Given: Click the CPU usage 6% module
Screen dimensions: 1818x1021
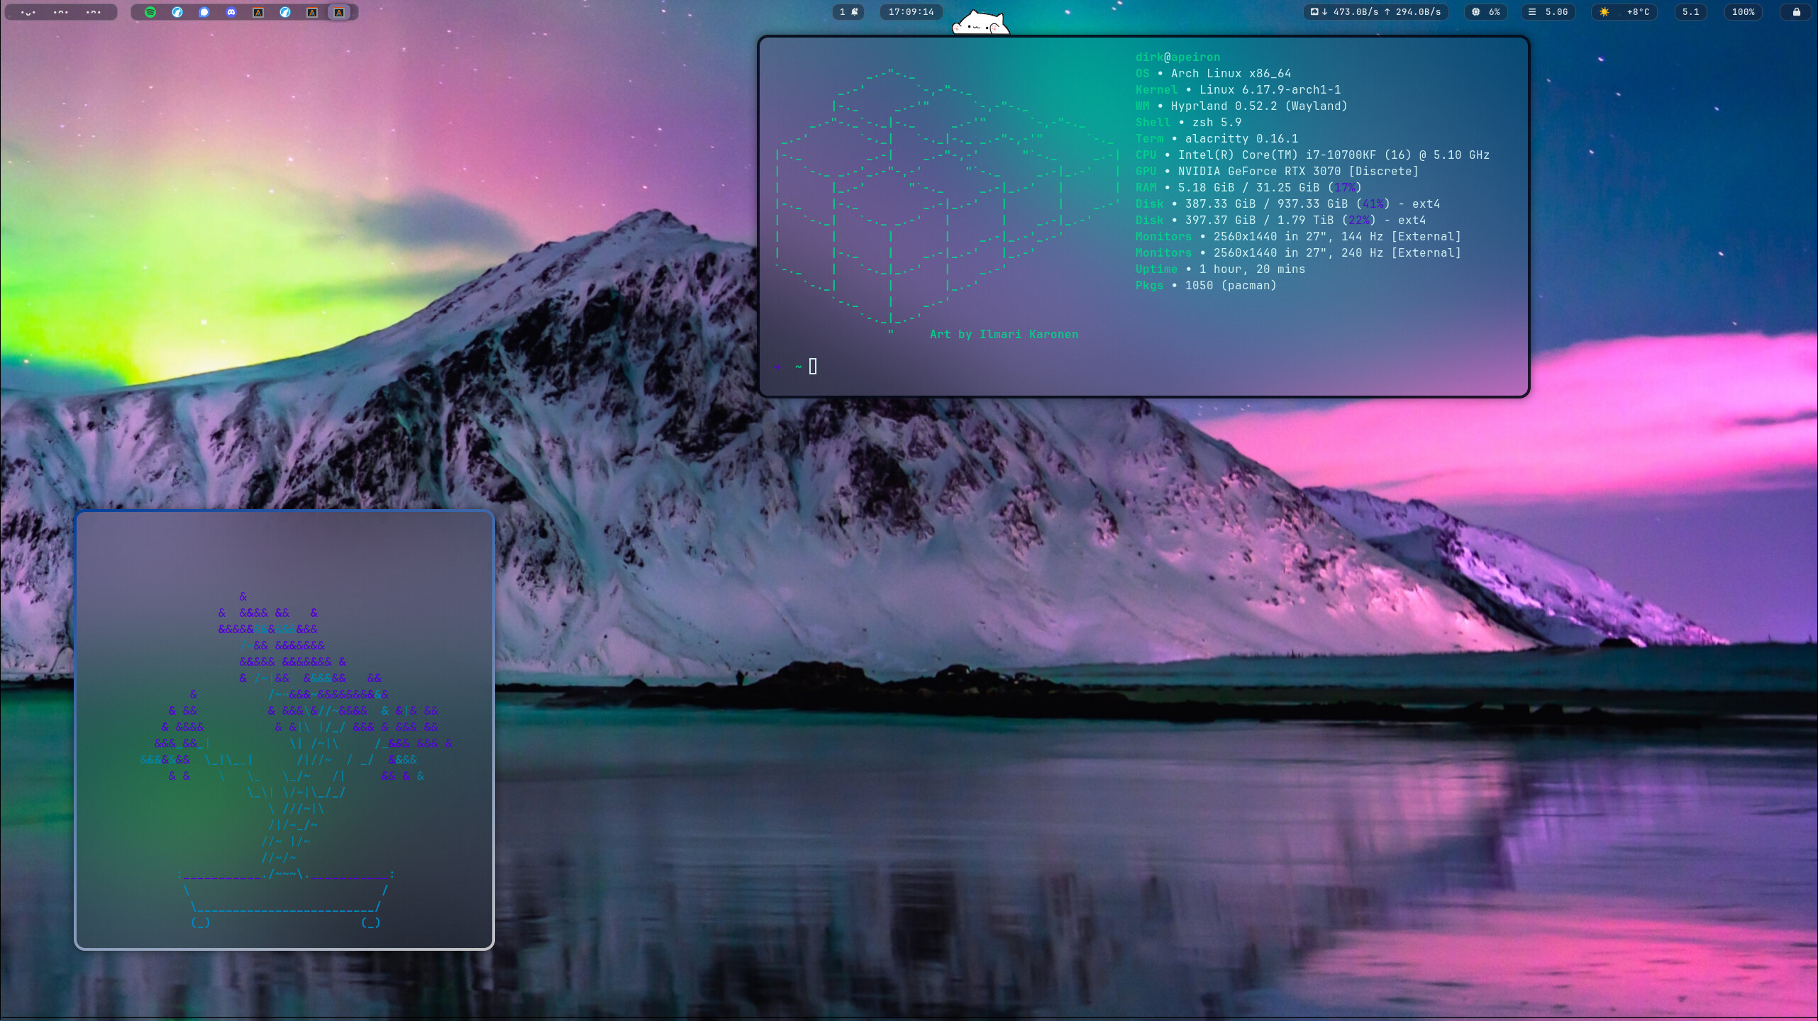Looking at the screenshot, I should coord(1486,12).
